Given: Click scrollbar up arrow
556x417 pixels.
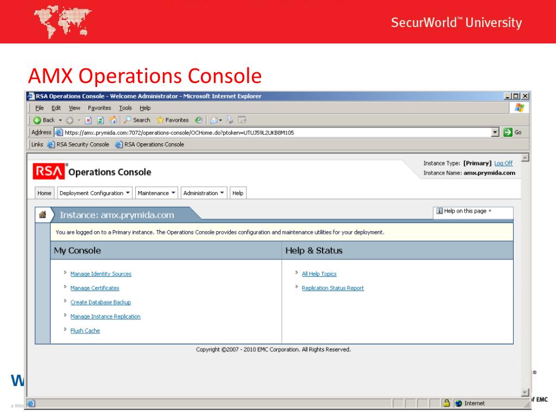Looking at the screenshot, I should pos(525,157).
